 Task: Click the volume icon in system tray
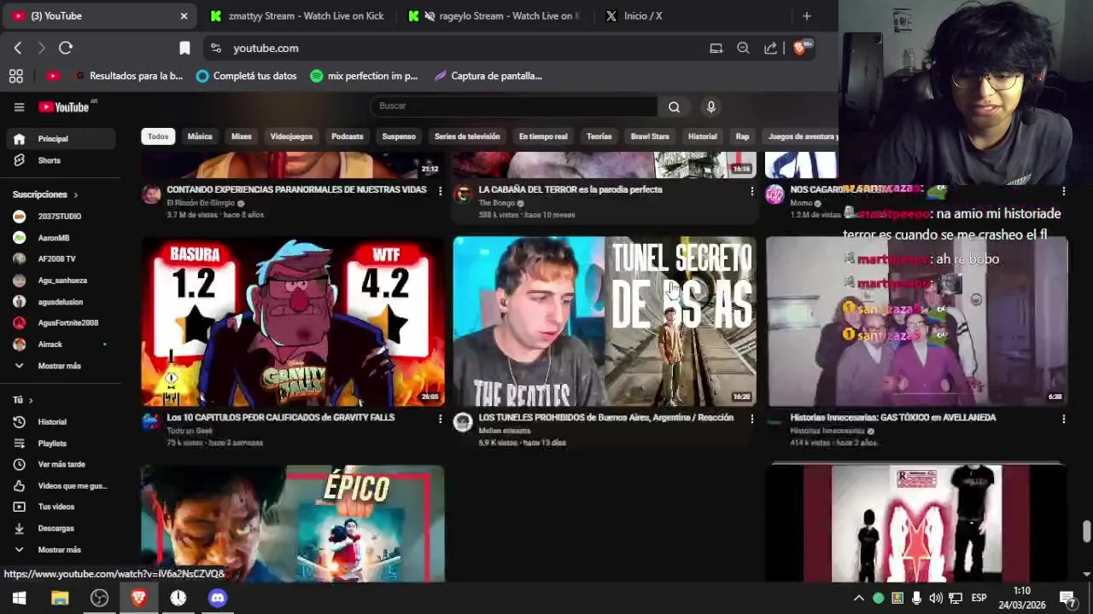936,598
